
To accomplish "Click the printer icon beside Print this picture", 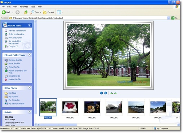I will pyautogui.click(x=6, y=38).
